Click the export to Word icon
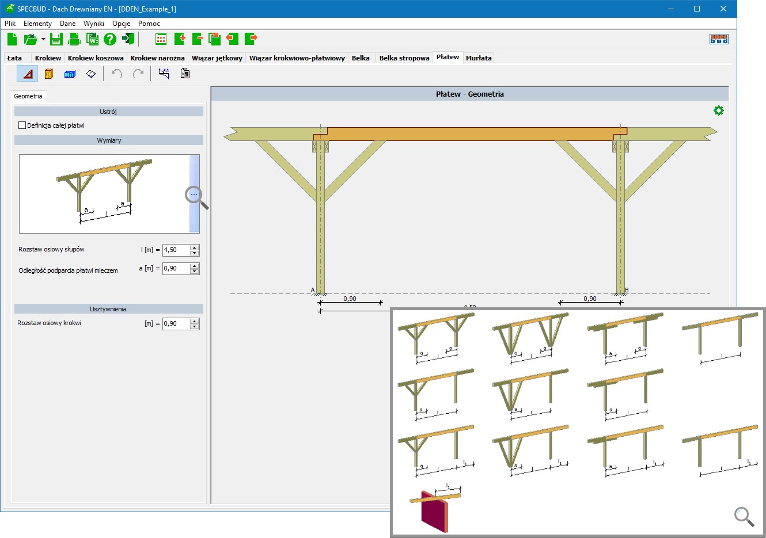 coord(92,39)
